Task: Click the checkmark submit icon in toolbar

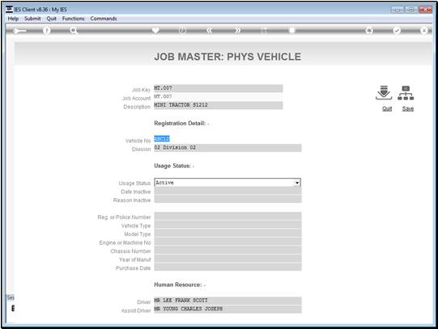Action: click(x=397, y=31)
